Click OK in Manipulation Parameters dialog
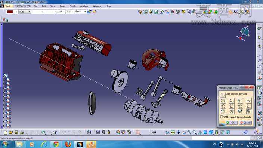 [231, 123]
